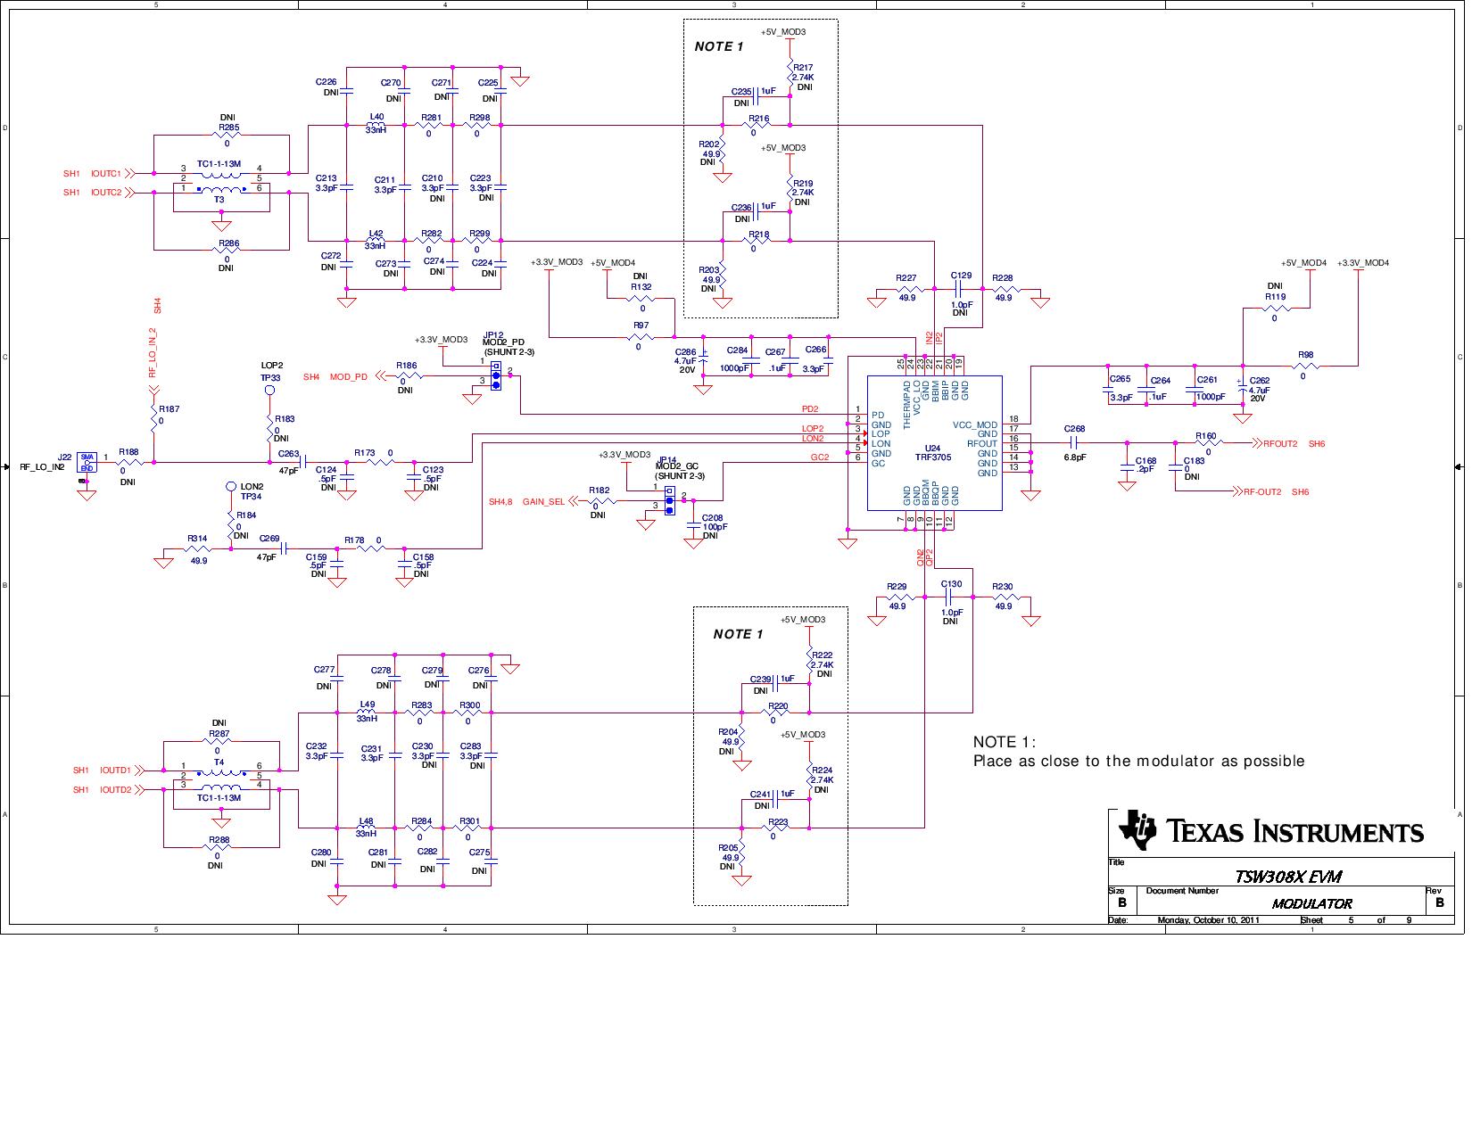Image resolution: width=1472 pixels, height=1137 pixels.
Task: Select the LOP2 TP33 test point circle
Action: pyautogui.click(x=269, y=391)
